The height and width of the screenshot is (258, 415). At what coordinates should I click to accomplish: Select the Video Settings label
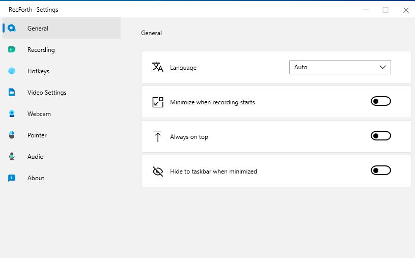[x=47, y=93]
